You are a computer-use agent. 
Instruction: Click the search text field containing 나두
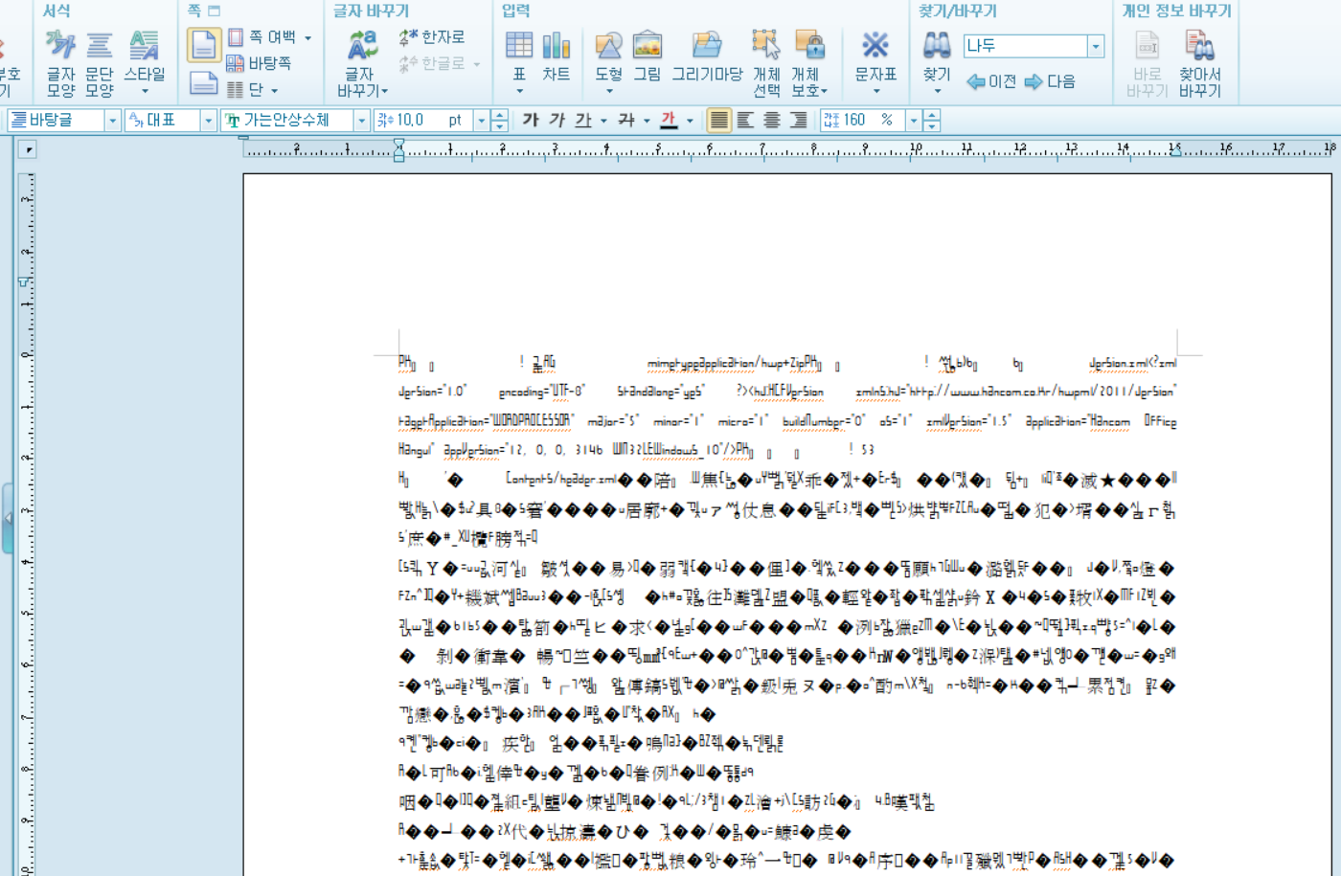[x=1025, y=46]
